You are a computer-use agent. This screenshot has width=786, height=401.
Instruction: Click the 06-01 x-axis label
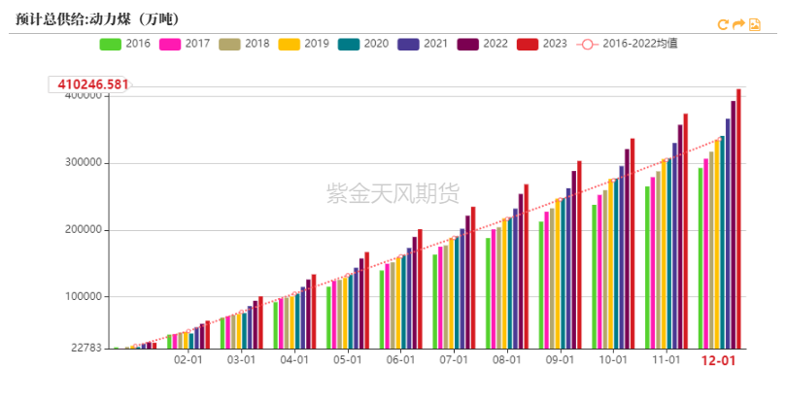400,360
